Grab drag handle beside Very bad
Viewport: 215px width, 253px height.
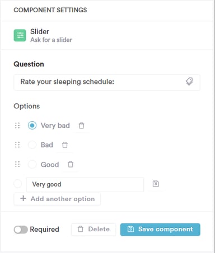tap(17, 126)
